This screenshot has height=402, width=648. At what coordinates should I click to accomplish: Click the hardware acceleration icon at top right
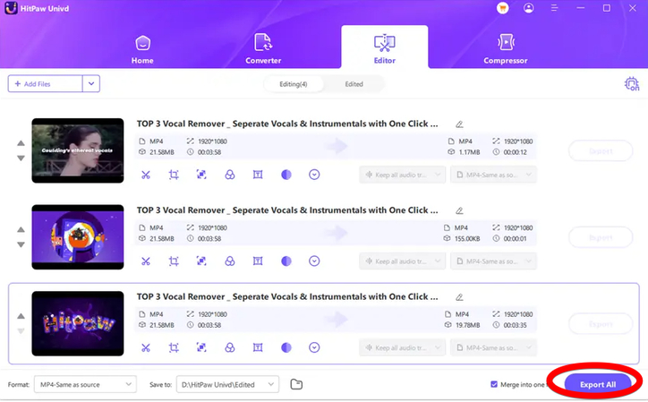[632, 83]
